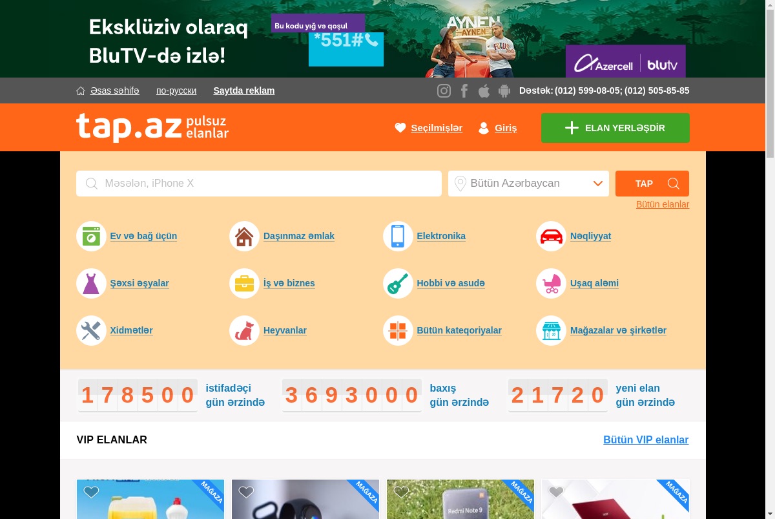The width and height of the screenshot is (775, 519).
Task: Open the Facebook icon in top bar
Action: pyautogui.click(x=464, y=90)
